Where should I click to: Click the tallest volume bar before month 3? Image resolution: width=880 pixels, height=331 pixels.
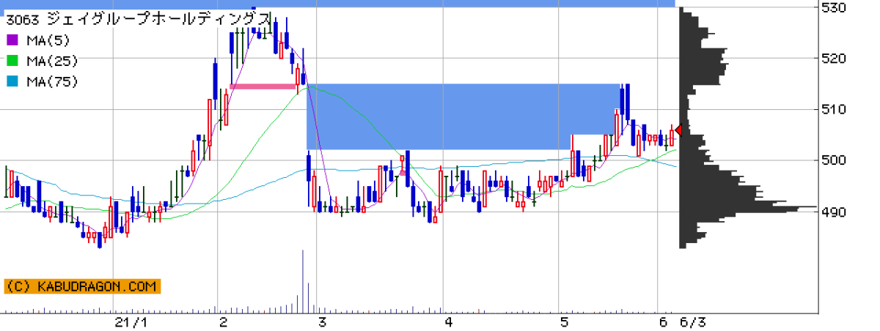click(x=303, y=282)
